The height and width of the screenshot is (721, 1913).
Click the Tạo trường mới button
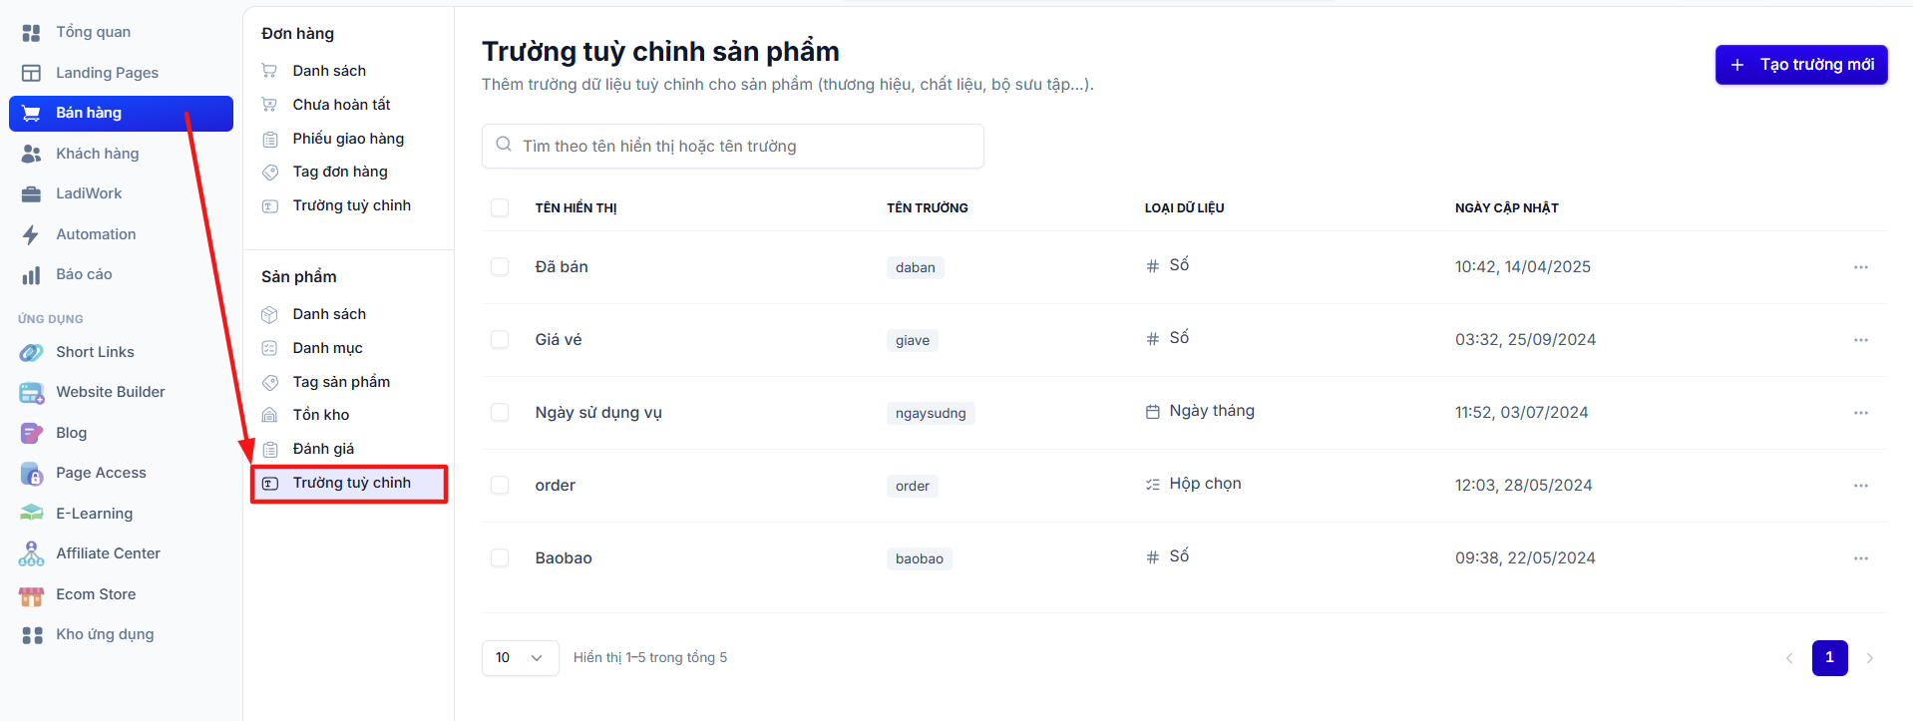1801,65
